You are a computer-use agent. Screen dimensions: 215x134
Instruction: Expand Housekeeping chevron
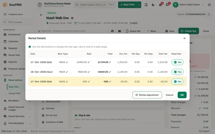tap(30, 124)
